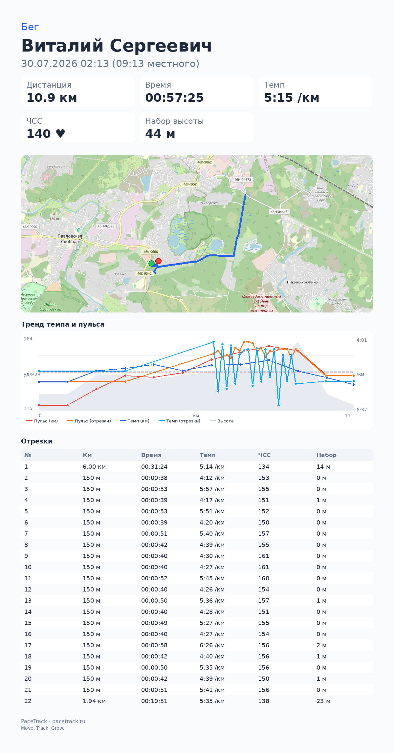The height and width of the screenshot is (753, 394).
Task: Click the Отрезки section heading
Action: [37, 441]
